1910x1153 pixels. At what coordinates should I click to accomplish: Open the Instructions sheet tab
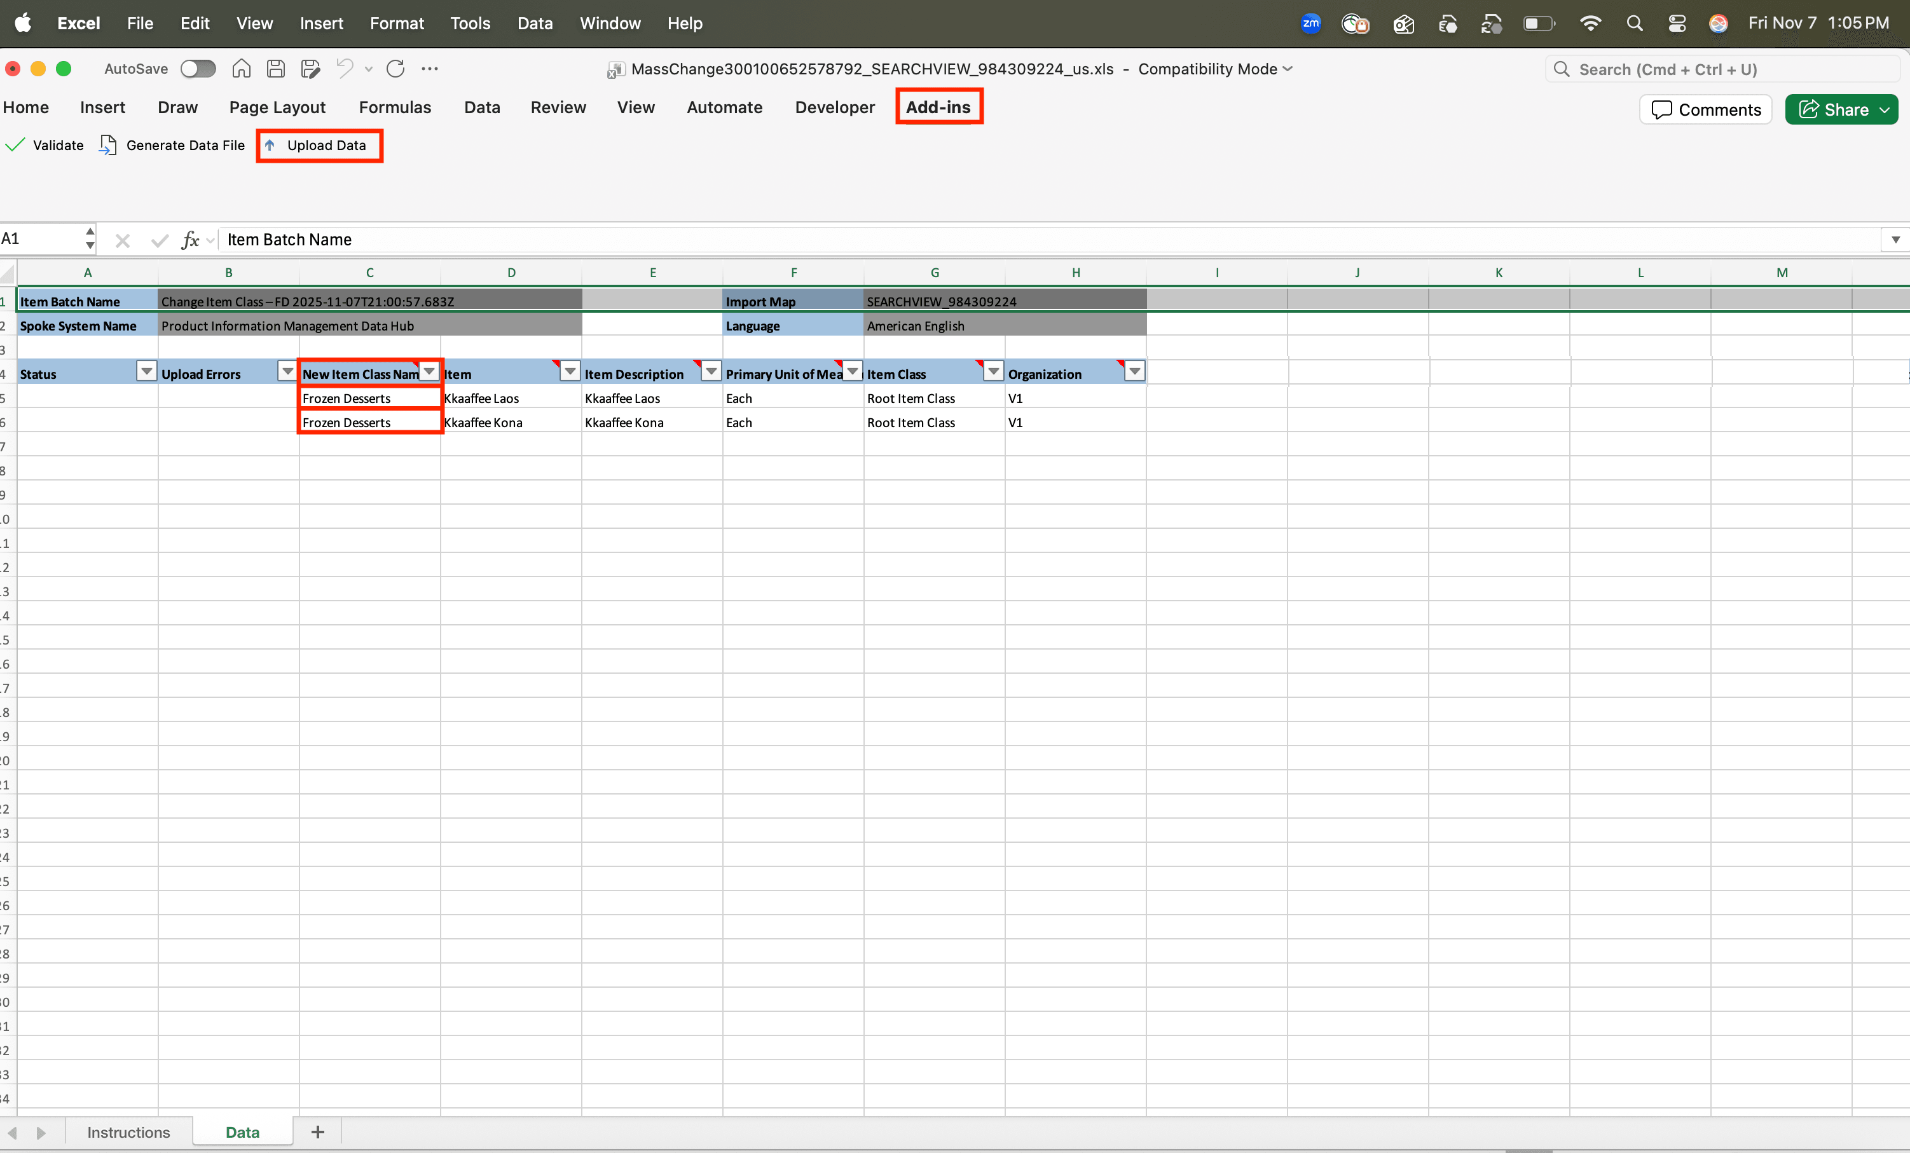(128, 1132)
